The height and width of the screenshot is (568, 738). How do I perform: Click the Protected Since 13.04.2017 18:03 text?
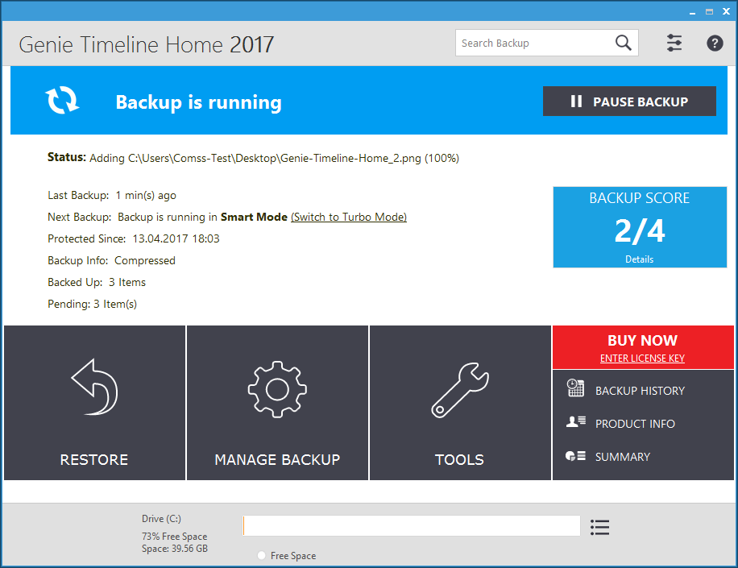pyautogui.click(x=134, y=238)
